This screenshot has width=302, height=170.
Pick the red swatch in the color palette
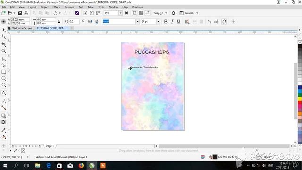(x=300, y=102)
